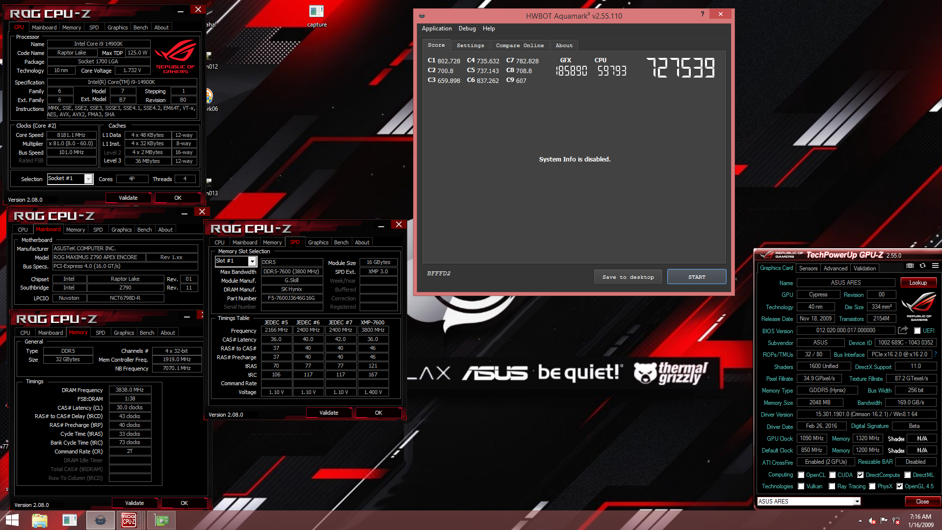This screenshot has width=942, height=530.
Task: Click the network disconnected tray icon
Action: coord(896,521)
